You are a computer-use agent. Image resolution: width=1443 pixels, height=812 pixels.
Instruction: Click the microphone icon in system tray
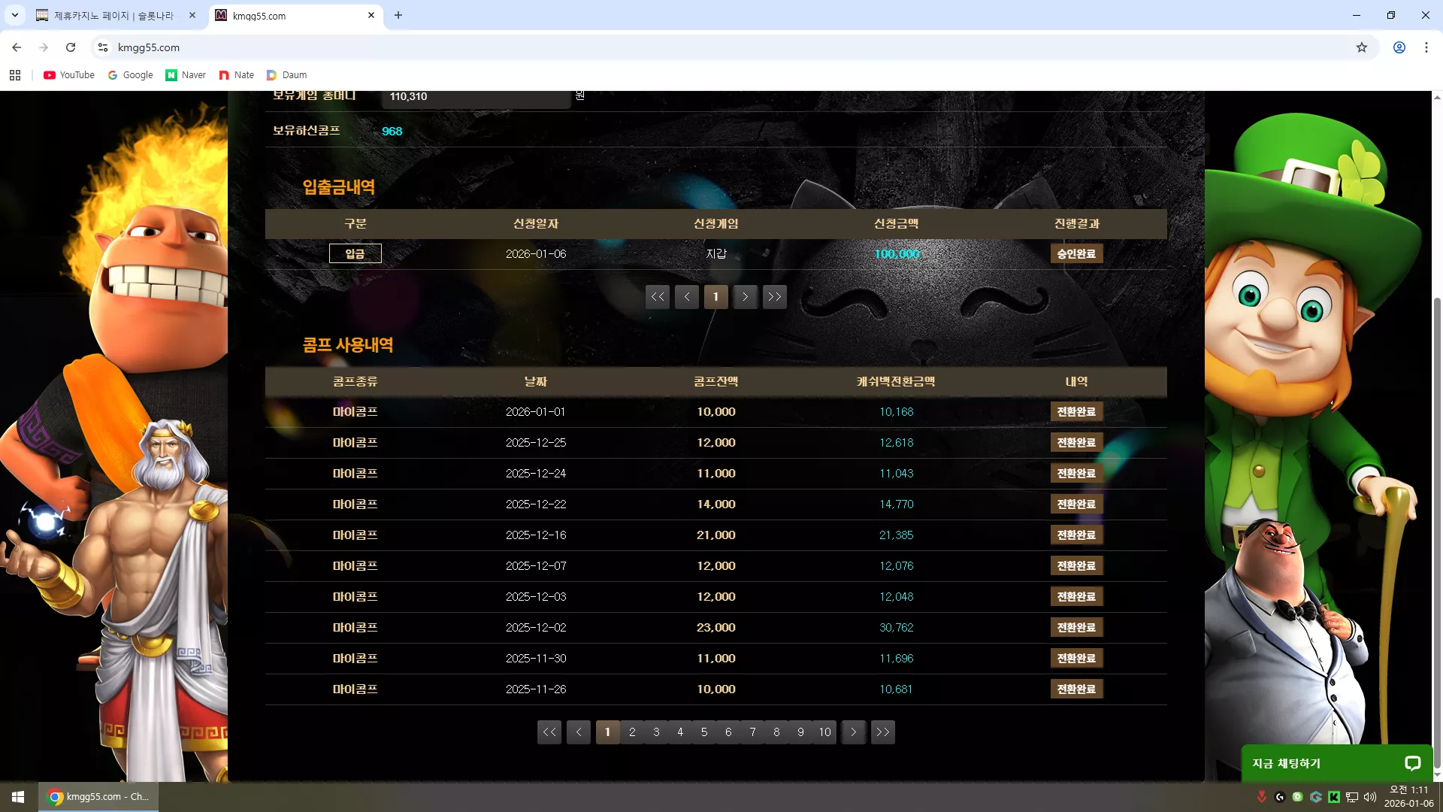[1262, 797]
